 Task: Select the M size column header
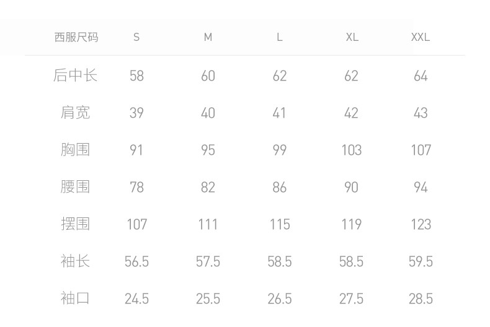click(x=208, y=37)
